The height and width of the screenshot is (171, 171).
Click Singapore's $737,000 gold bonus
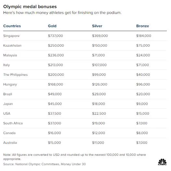55,36
